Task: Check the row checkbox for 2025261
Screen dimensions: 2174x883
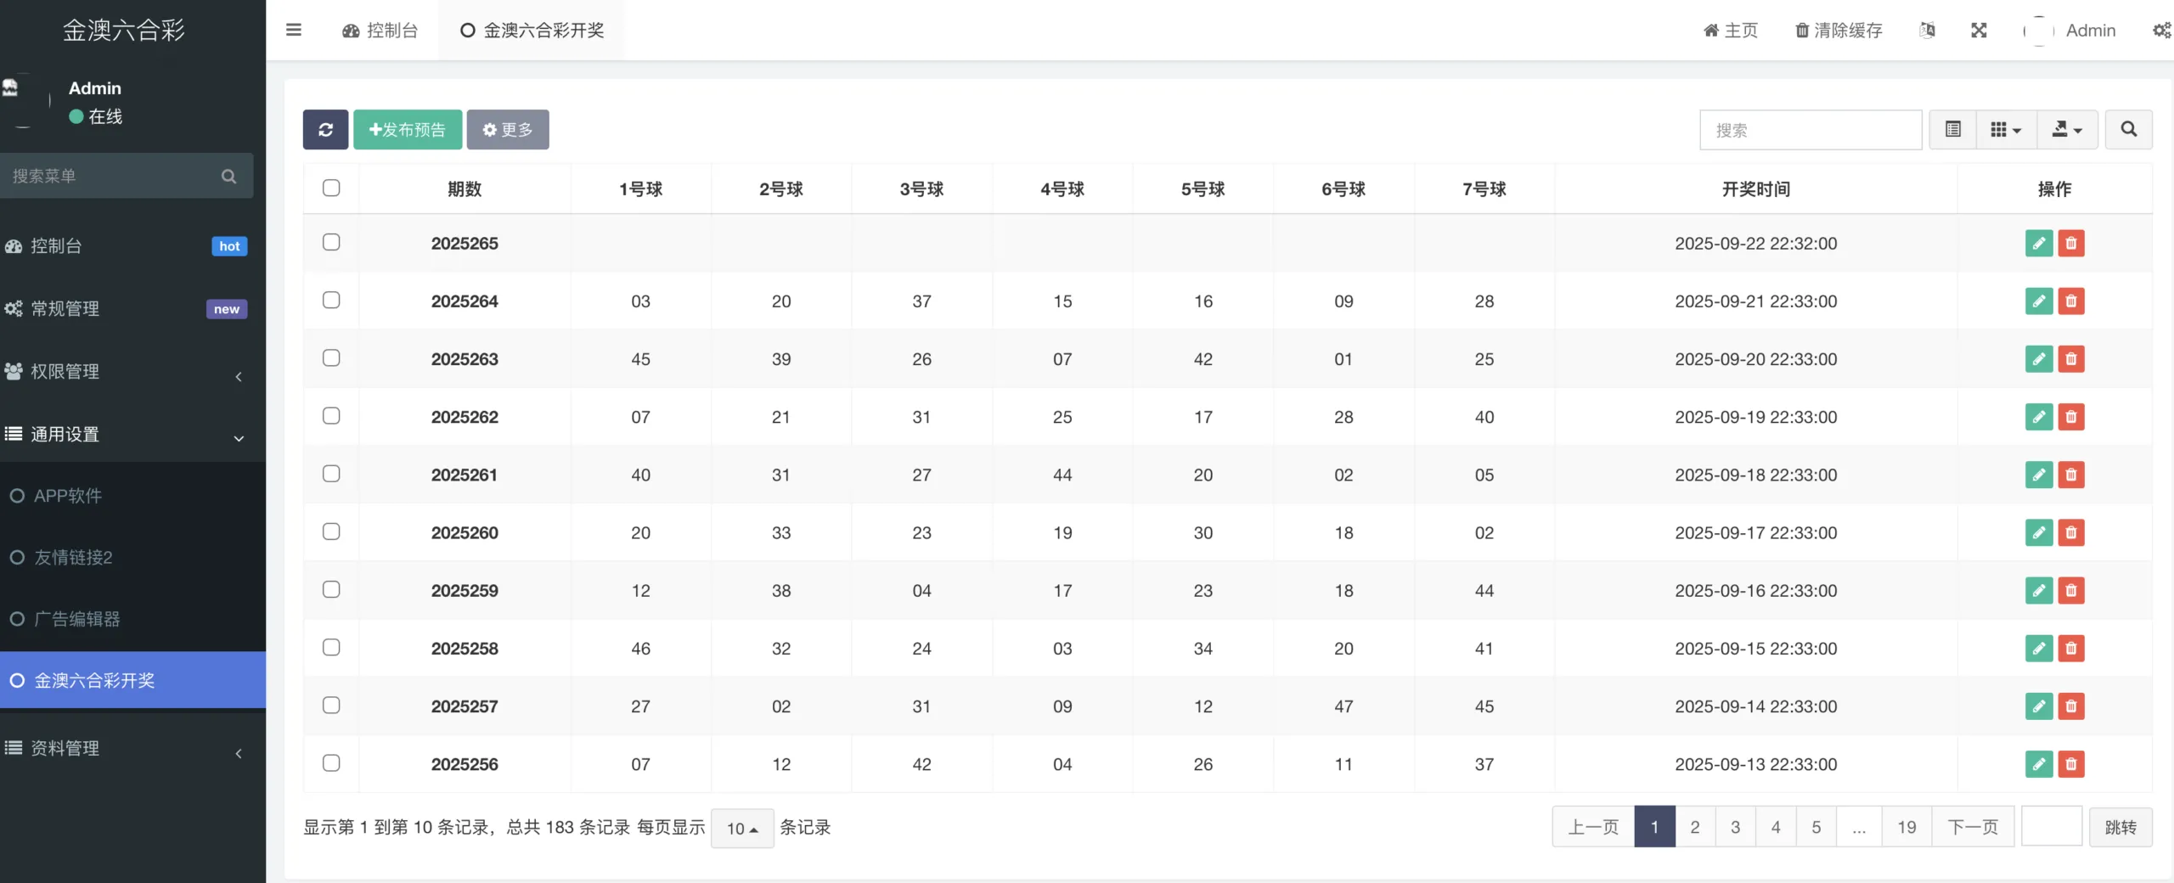Action: pos(331,473)
